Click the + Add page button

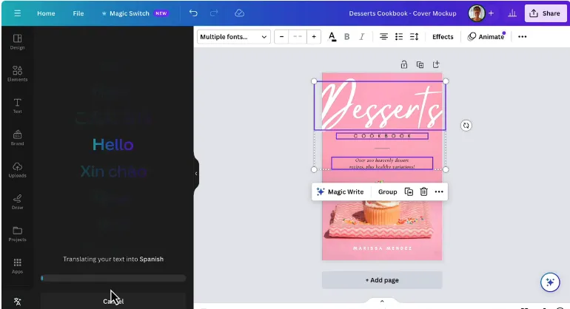(x=382, y=280)
